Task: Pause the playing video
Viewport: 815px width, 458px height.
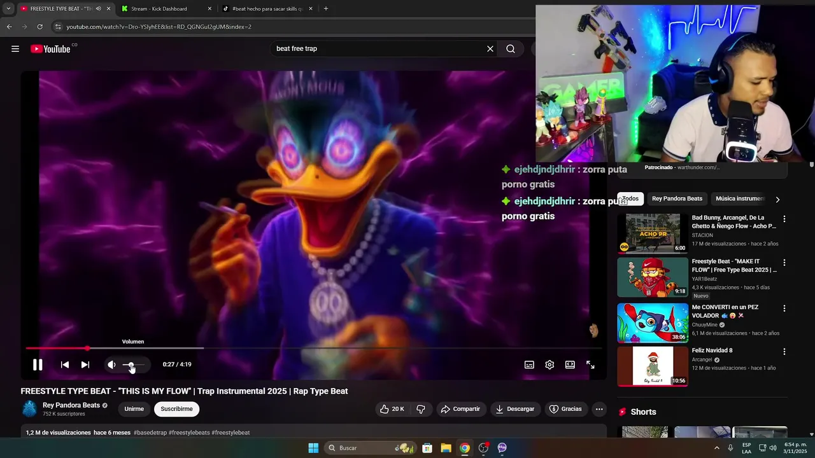Action: (x=38, y=364)
